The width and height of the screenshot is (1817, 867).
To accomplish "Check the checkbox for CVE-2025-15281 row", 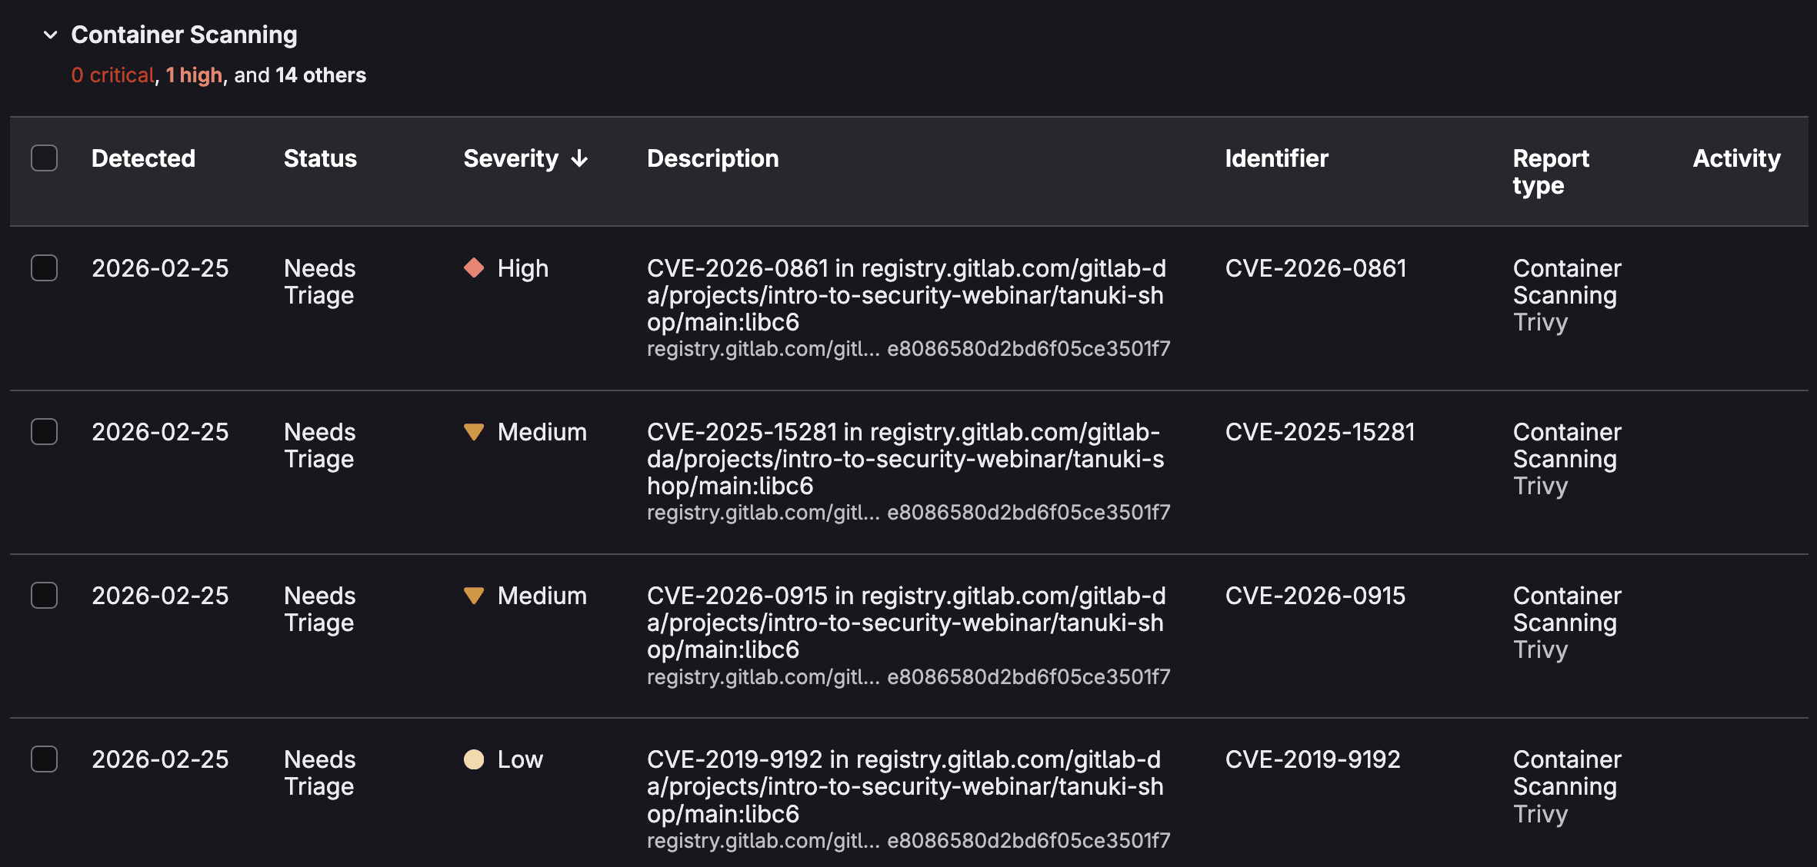I will coord(44,432).
